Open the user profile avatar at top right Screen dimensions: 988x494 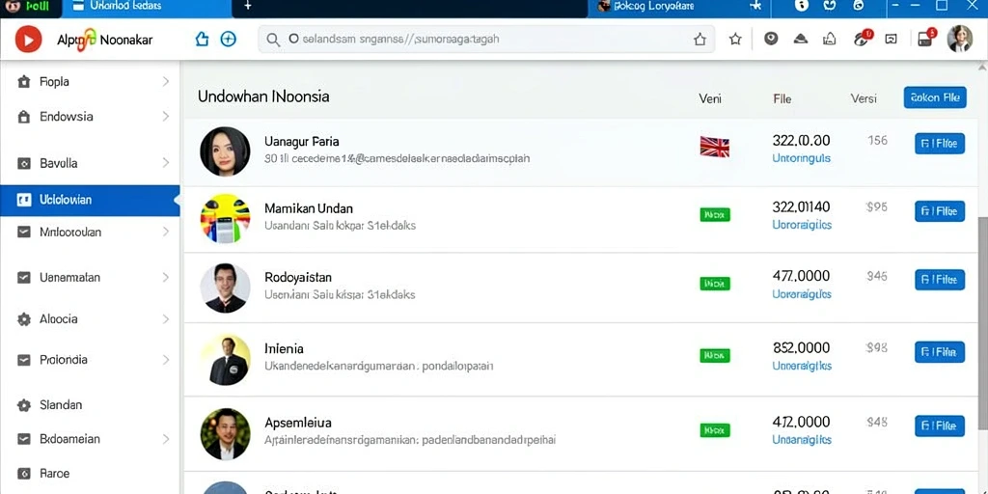(x=960, y=39)
